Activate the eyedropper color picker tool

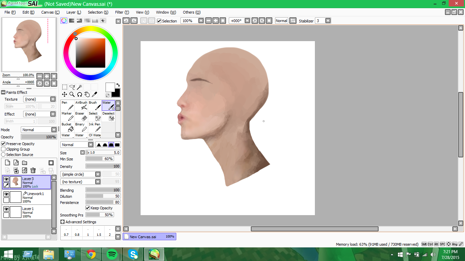pyautogui.click(x=94, y=94)
